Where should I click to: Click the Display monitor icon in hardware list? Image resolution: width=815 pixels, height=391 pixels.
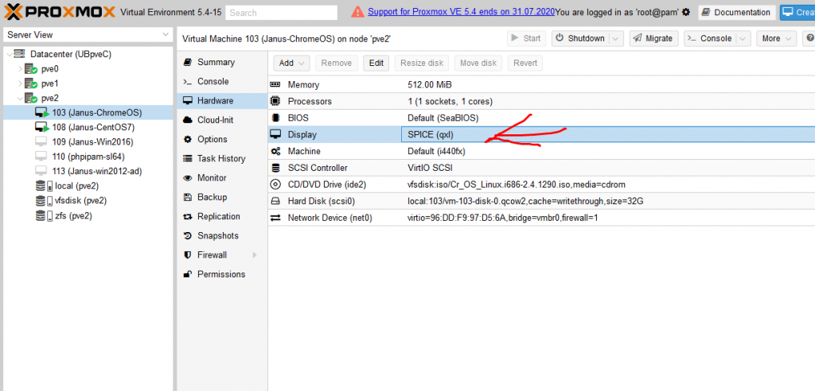(x=275, y=134)
